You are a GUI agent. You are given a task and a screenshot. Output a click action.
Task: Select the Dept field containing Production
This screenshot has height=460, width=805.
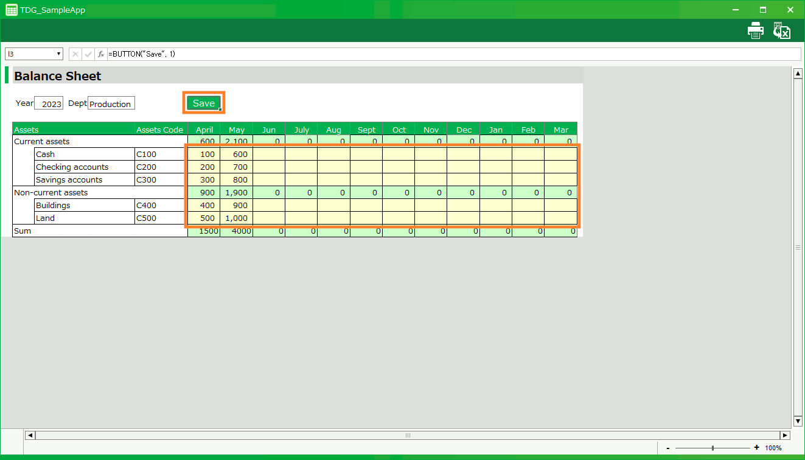(111, 103)
